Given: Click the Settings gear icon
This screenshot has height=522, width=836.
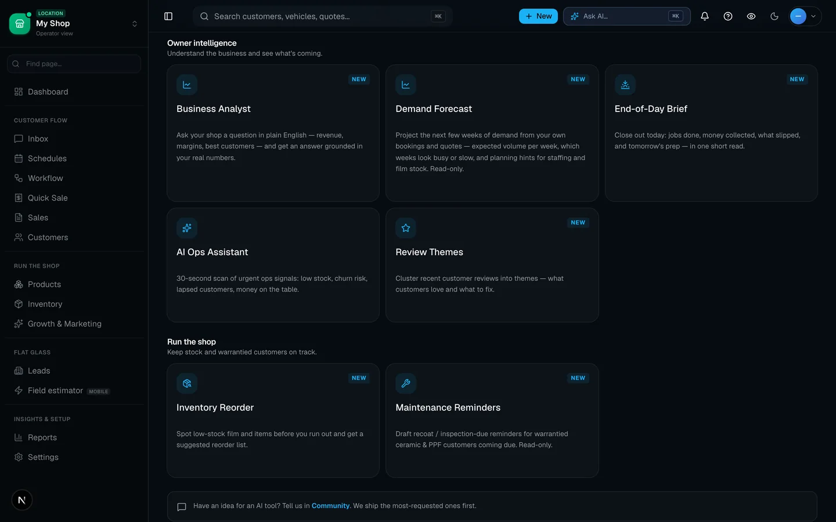Looking at the screenshot, I should pos(19,457).
